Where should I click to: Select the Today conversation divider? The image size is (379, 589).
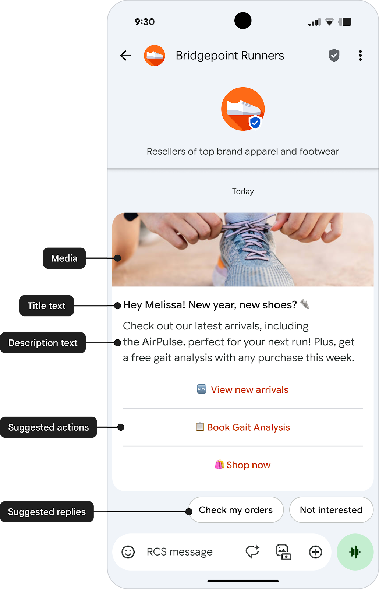(242, 191)
